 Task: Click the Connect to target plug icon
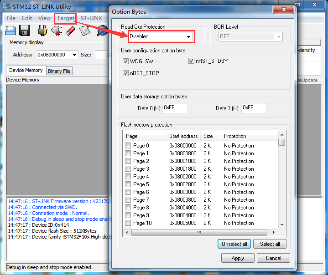point(43,31)
